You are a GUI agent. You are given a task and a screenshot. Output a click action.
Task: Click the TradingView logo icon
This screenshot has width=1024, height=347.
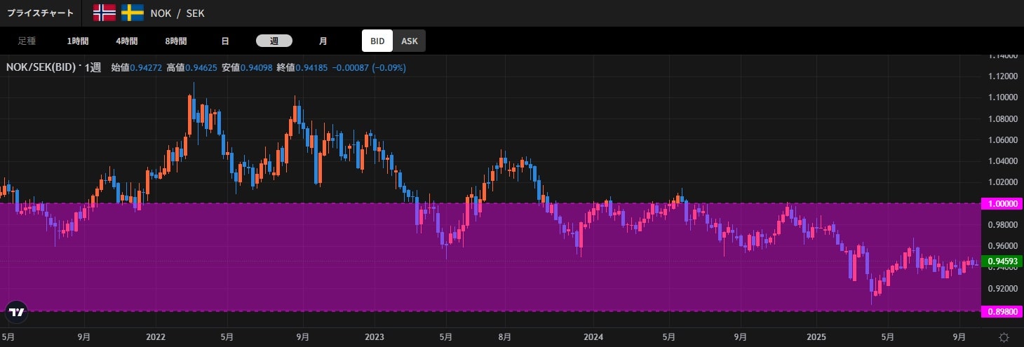click(15, 312)
